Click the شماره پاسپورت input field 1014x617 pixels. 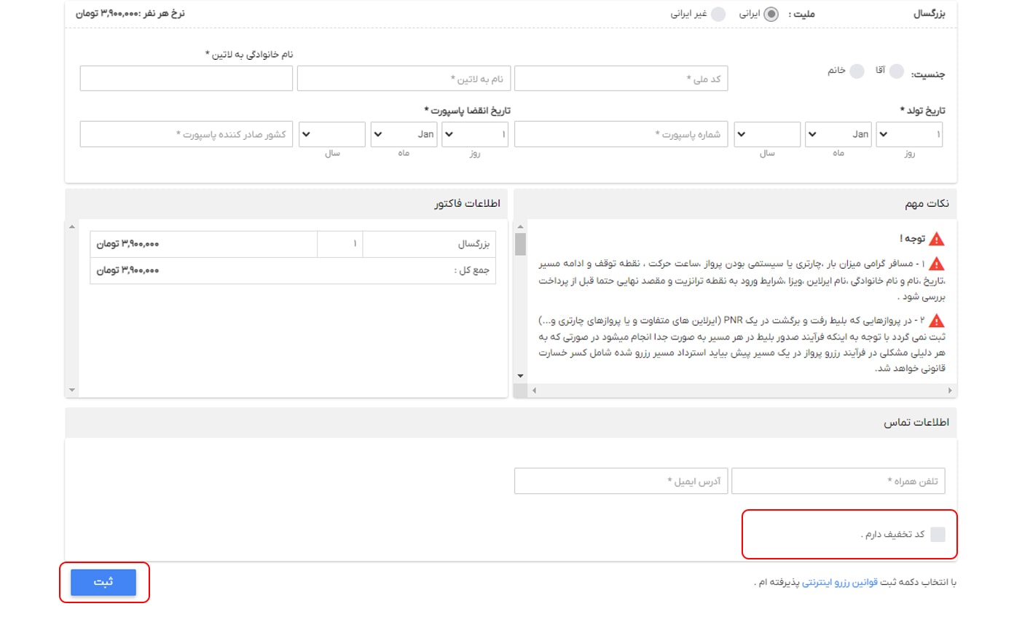621,134
